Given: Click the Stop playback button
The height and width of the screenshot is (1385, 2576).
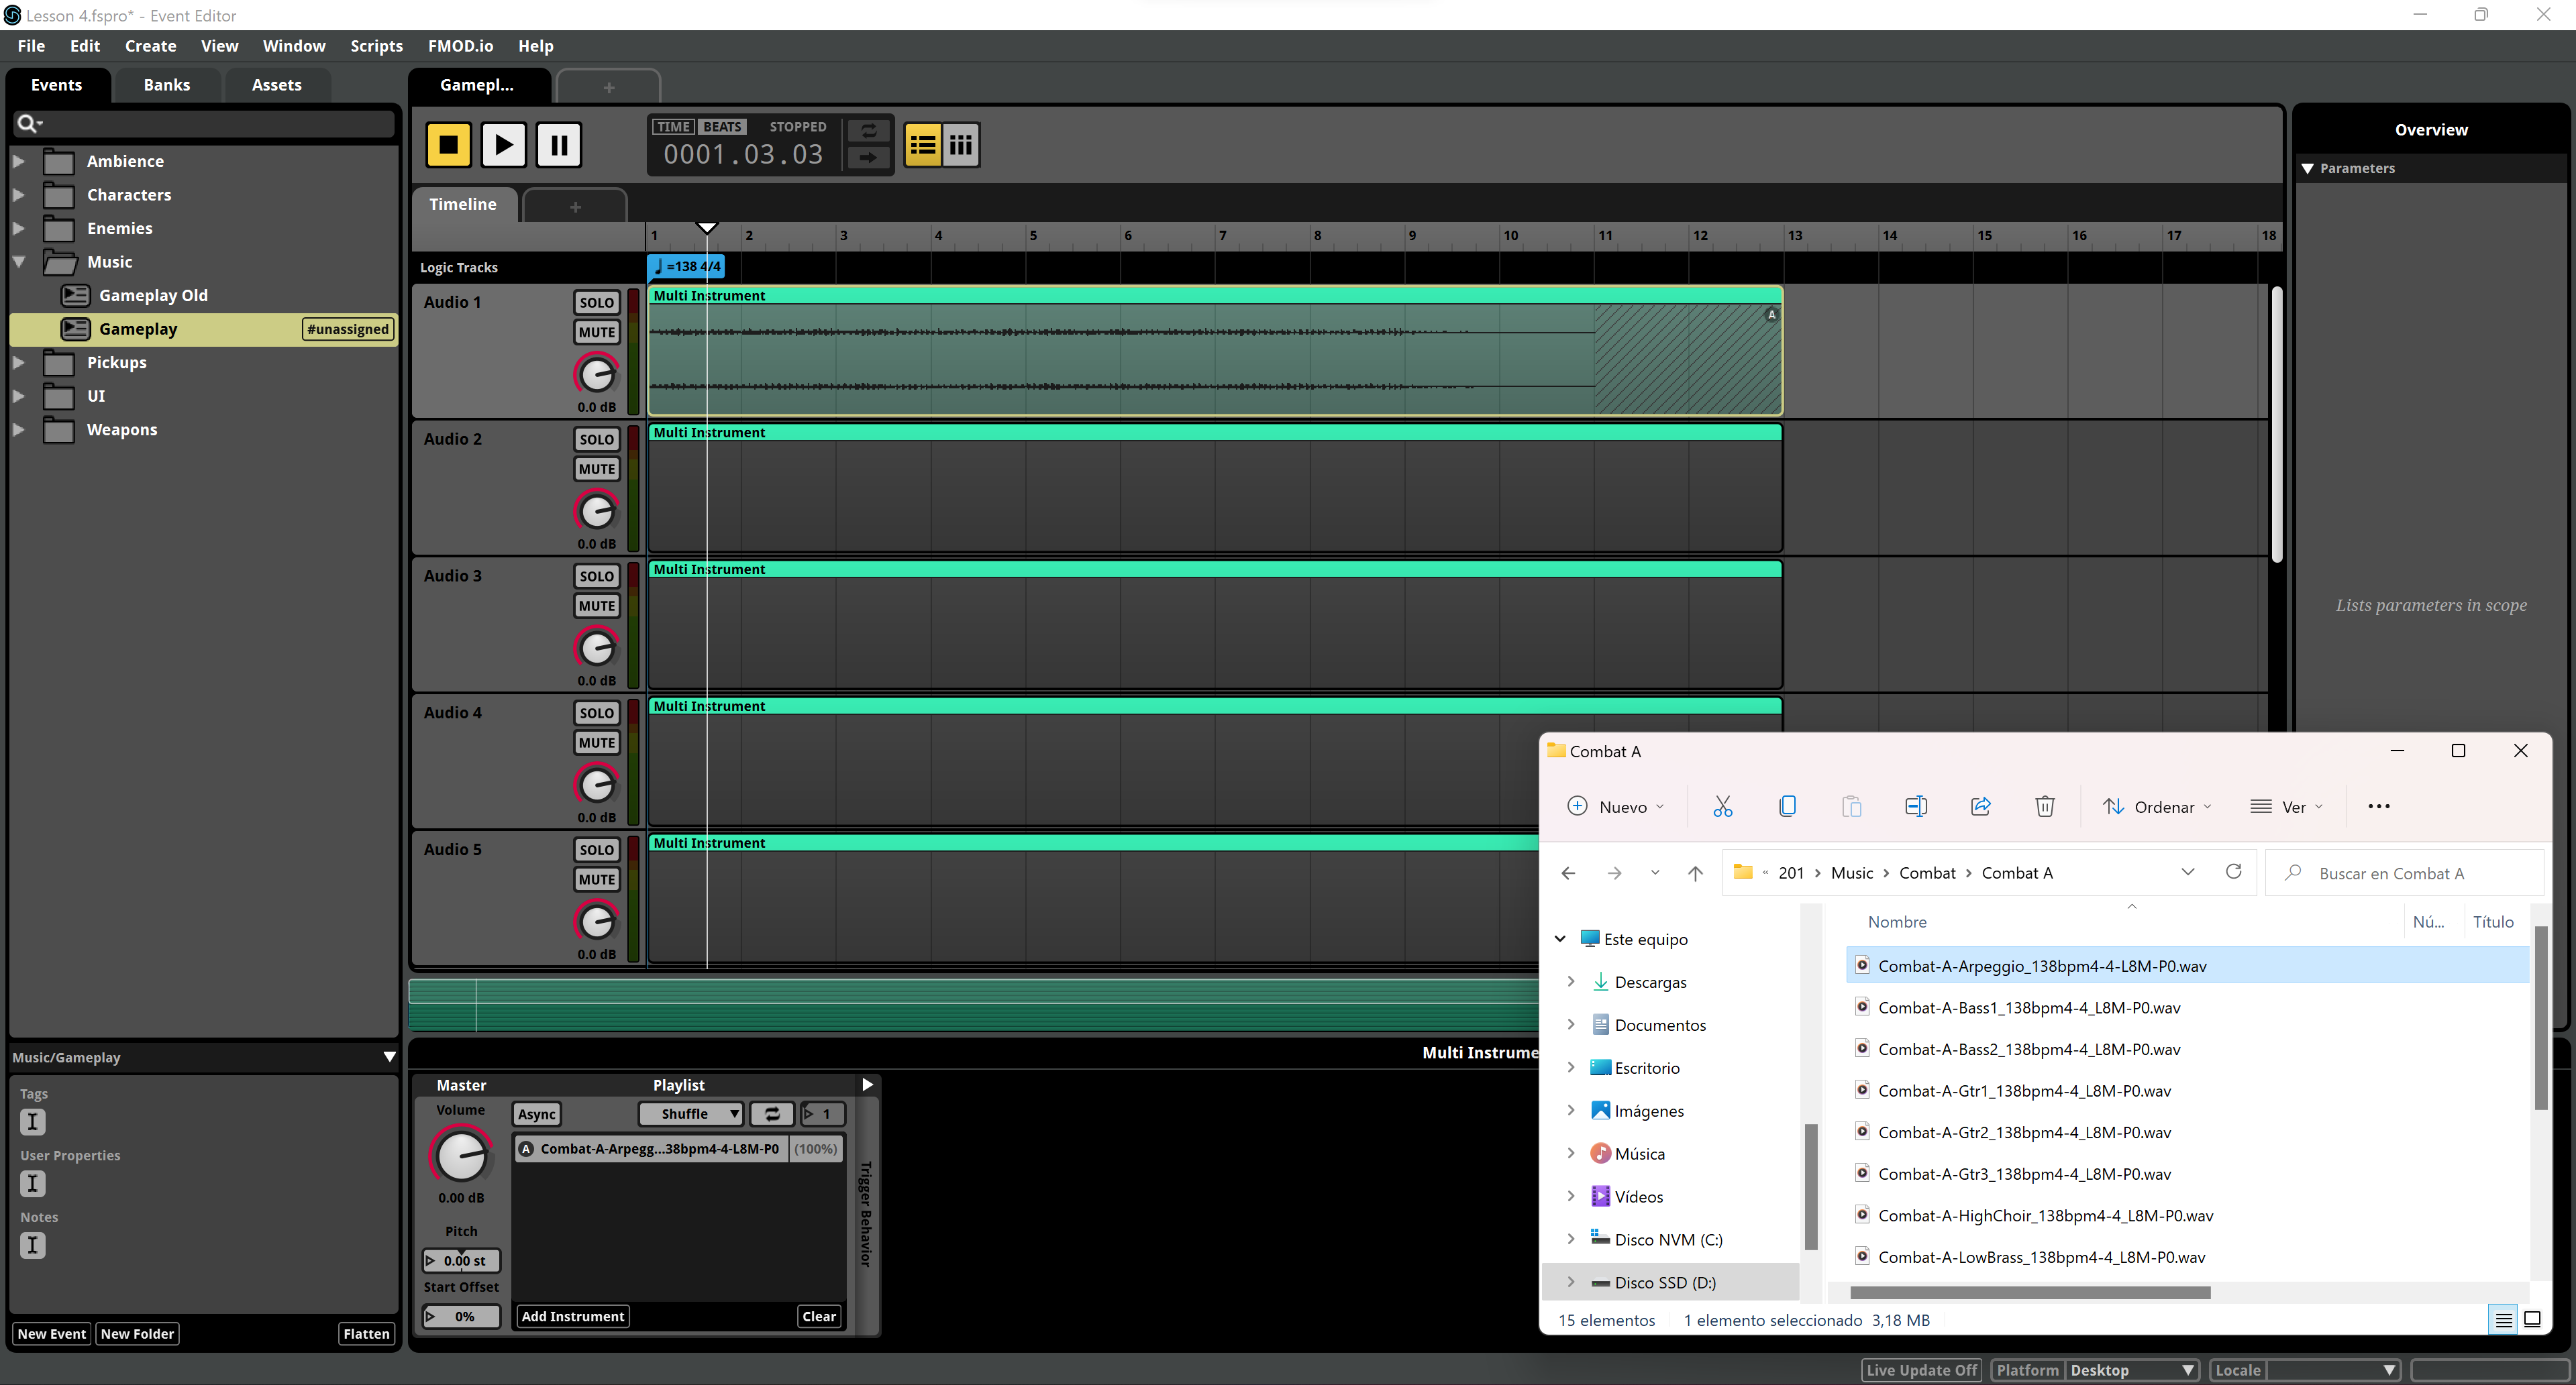Looking at the screenshot, I should tap(448, 145).
